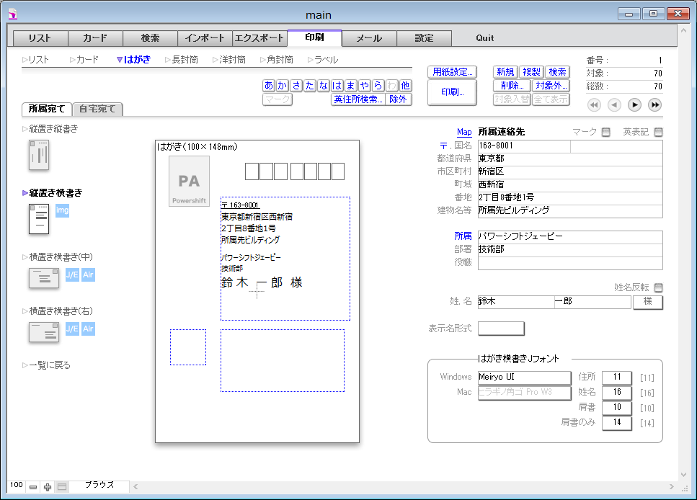The width and height of the screenshot is (697, 500).
Task: Click the first record navigation arrow
Action: coord(594,105)
